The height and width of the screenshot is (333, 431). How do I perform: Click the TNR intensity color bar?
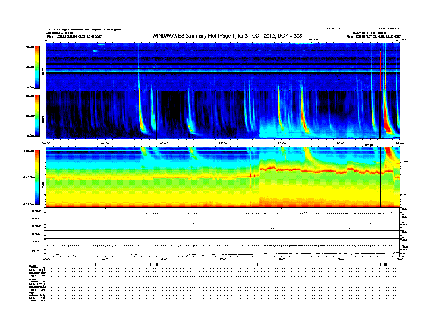click(37, 177)
